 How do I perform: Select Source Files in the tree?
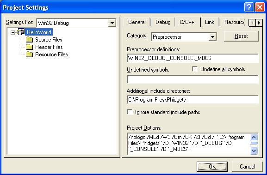49,40
